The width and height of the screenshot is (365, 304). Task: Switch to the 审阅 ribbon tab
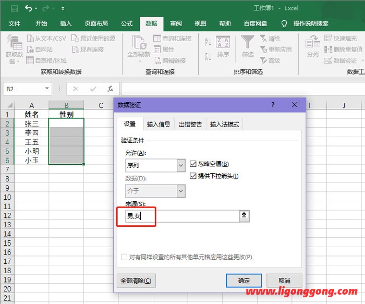[x=176, y=23]
